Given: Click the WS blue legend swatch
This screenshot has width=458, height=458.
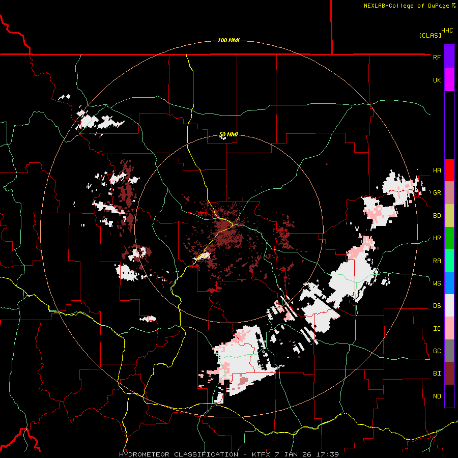Looking at the screenshot, I should pos(449,283).
